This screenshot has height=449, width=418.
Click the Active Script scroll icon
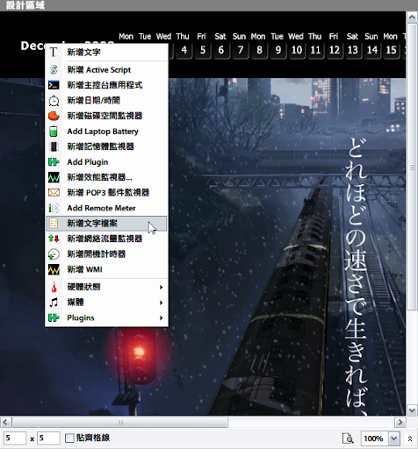point(54,70)
